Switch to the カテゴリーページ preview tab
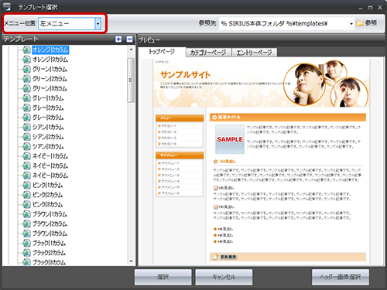Screen dimensions: 387x290 coord(208,53)
